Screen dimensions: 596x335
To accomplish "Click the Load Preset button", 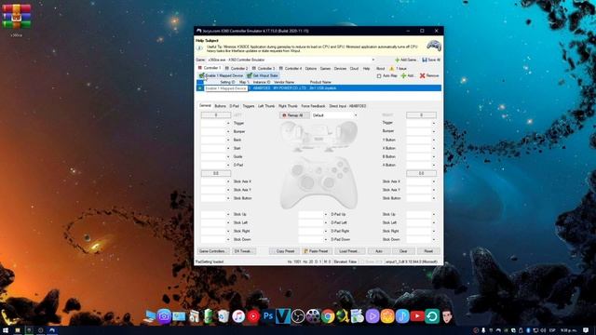I will pyautogui.click(x=349, y=251).
